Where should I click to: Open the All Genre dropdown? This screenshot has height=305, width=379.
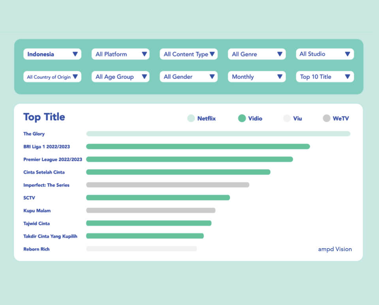[x=257, y=54]
